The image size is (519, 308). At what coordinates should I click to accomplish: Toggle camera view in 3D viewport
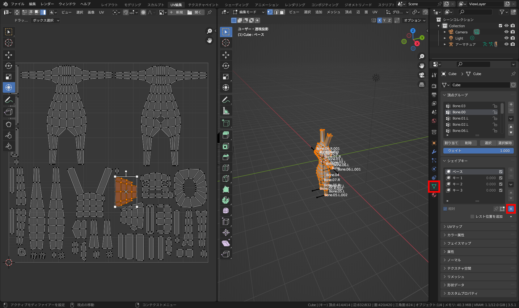[x=422, y=75]
